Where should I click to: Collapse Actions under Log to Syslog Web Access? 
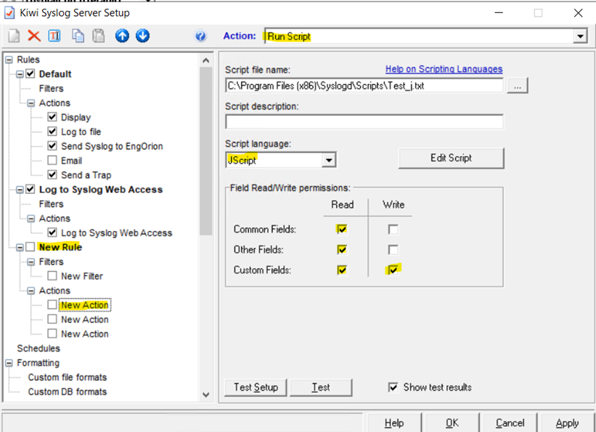[31, 219]
